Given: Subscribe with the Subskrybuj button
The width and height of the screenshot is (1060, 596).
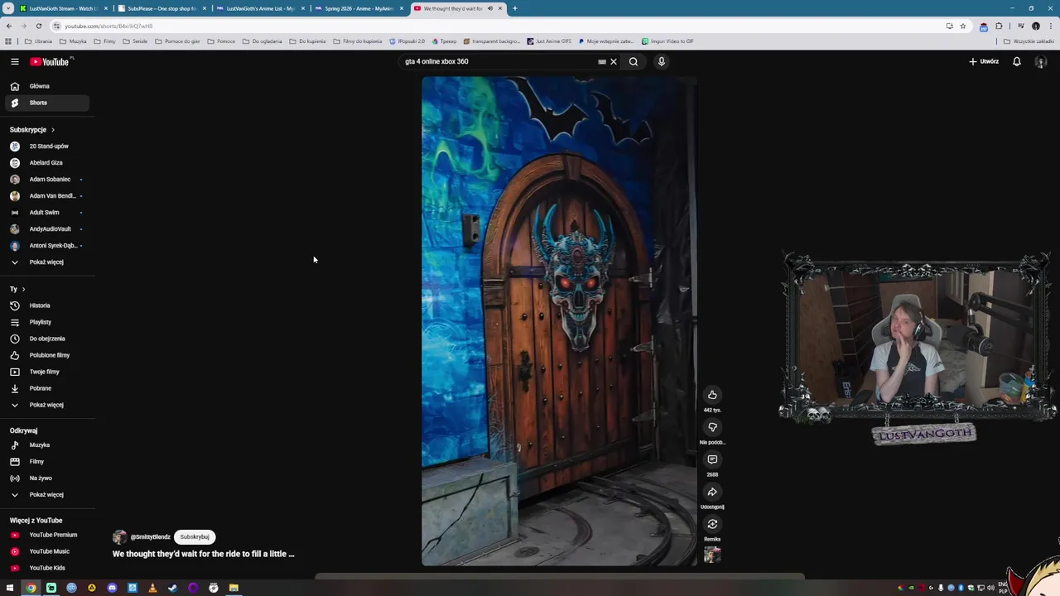Looking at the screenshot, I should pyautogui.click(x=195, y=536).
